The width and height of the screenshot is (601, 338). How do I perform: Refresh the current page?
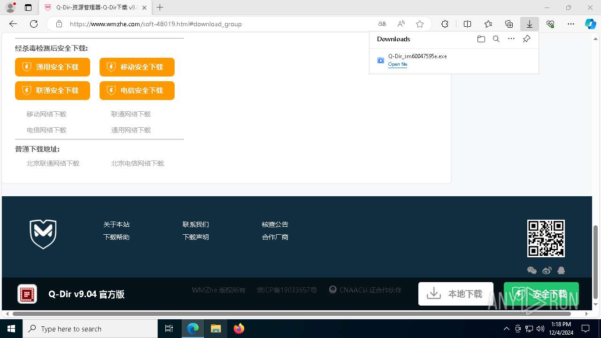34,24
